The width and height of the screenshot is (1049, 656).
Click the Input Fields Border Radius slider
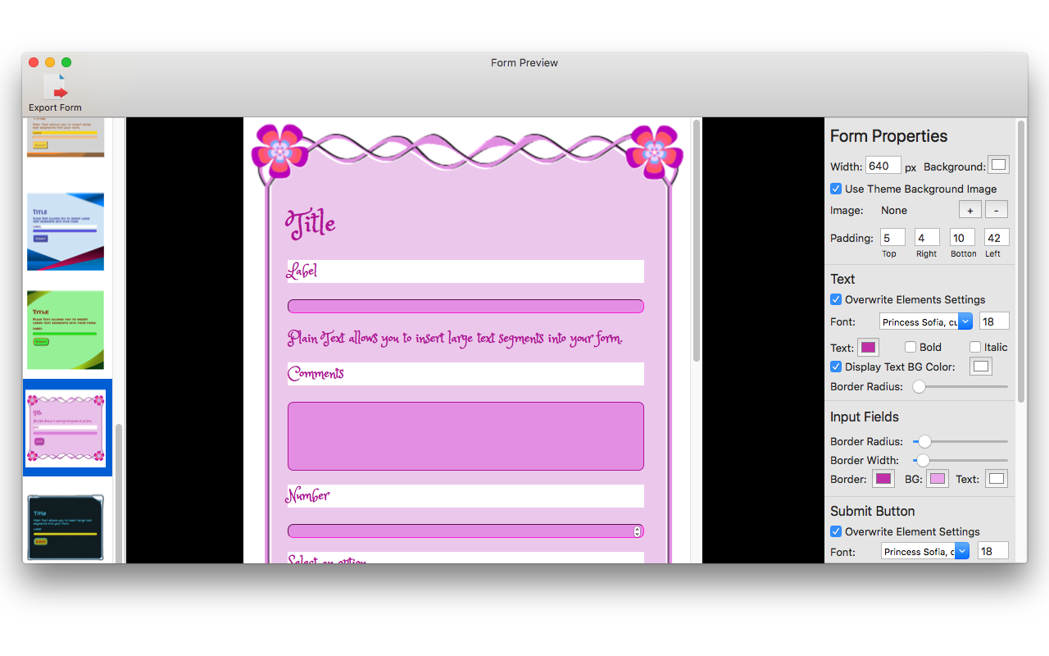pyautogui.click(x=960, y=441)
